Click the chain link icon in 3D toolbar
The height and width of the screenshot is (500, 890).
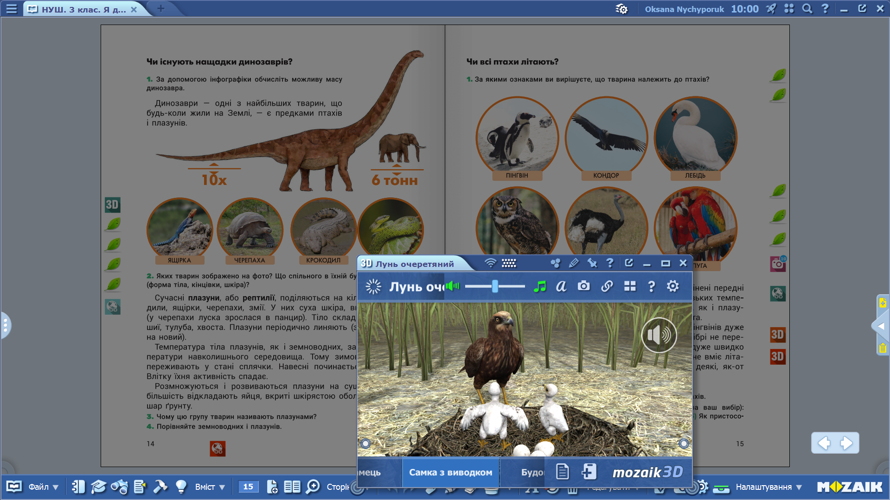click(x=607, y=286)
